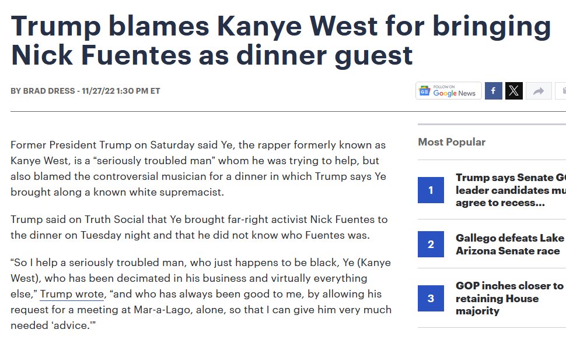Click the 11/27/22 1:30 PM ET timestamp
The height and width of the screenshot is (340, 566).
point(121,91)
